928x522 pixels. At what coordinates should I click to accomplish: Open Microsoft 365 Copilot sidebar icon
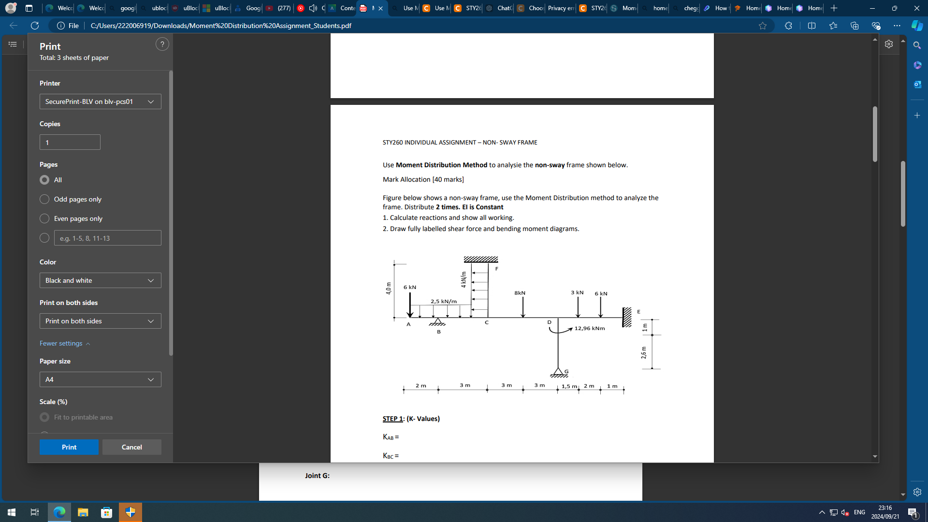coord(917,65)
